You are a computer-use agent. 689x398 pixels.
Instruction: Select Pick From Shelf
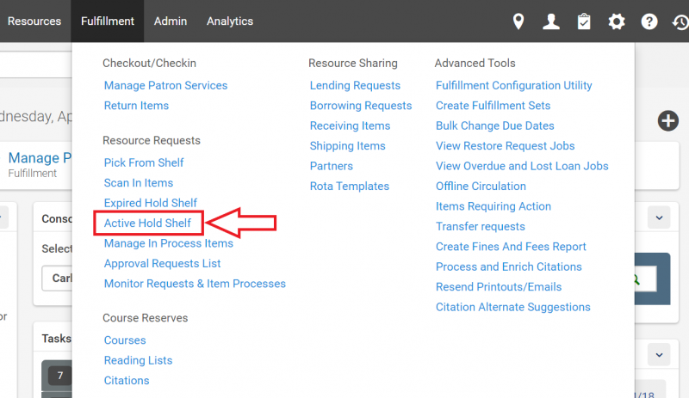tap(144, 162)
